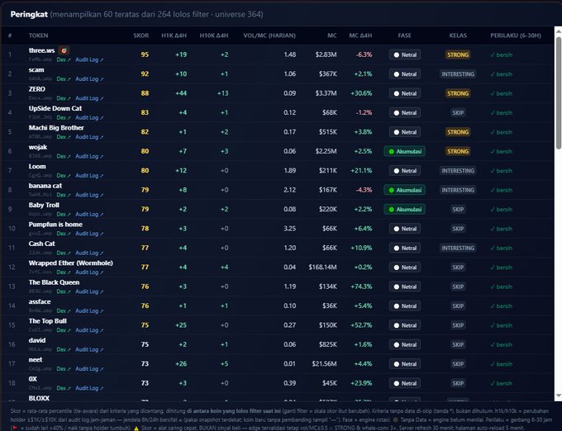Click the STRONG badge on ZERO row
The width and height of the screenshot is (562, 431).
click(x=458, y=93)
